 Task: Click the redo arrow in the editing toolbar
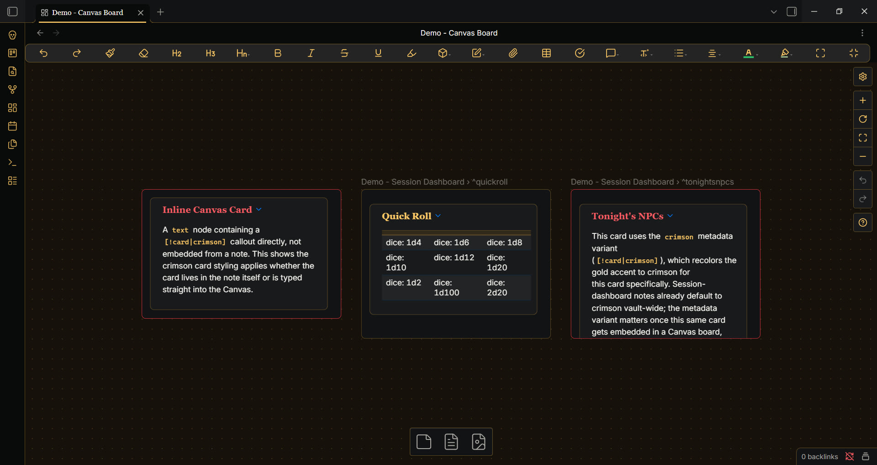pos(77,53)
